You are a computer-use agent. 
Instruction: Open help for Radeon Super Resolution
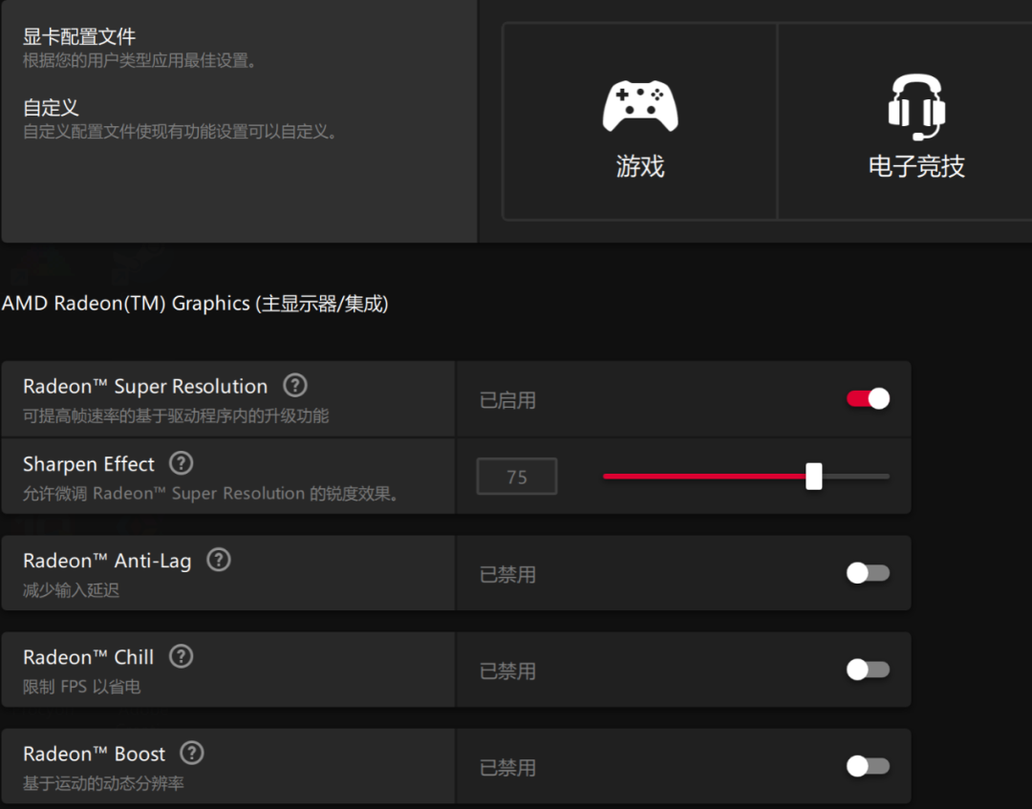tap(295, 386)
